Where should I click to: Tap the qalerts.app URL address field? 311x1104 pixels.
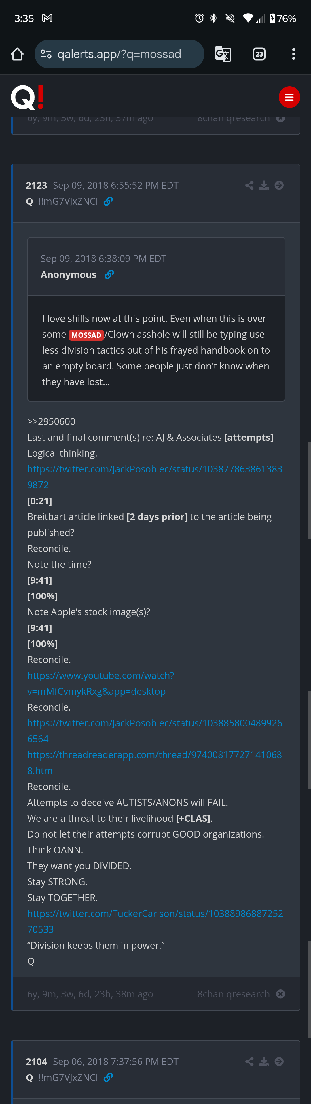pos(119,54)
